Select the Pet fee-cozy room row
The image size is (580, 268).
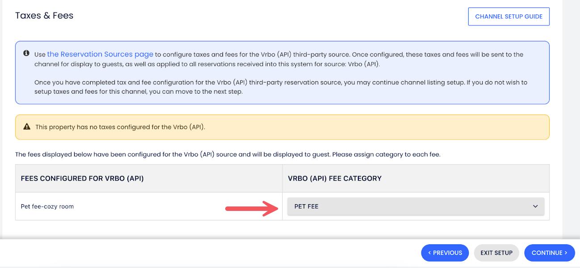click(47, 206)
